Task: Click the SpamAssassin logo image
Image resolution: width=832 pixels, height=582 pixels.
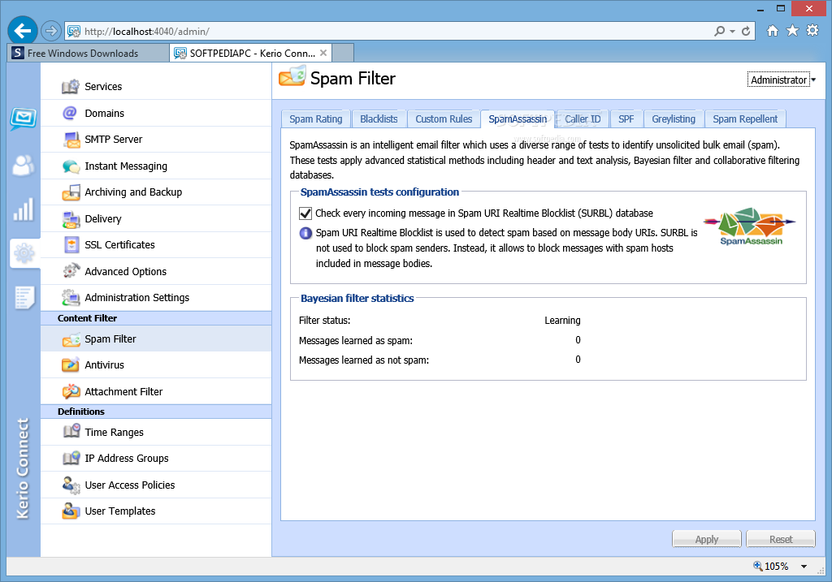Action: (x=750, y=226)
